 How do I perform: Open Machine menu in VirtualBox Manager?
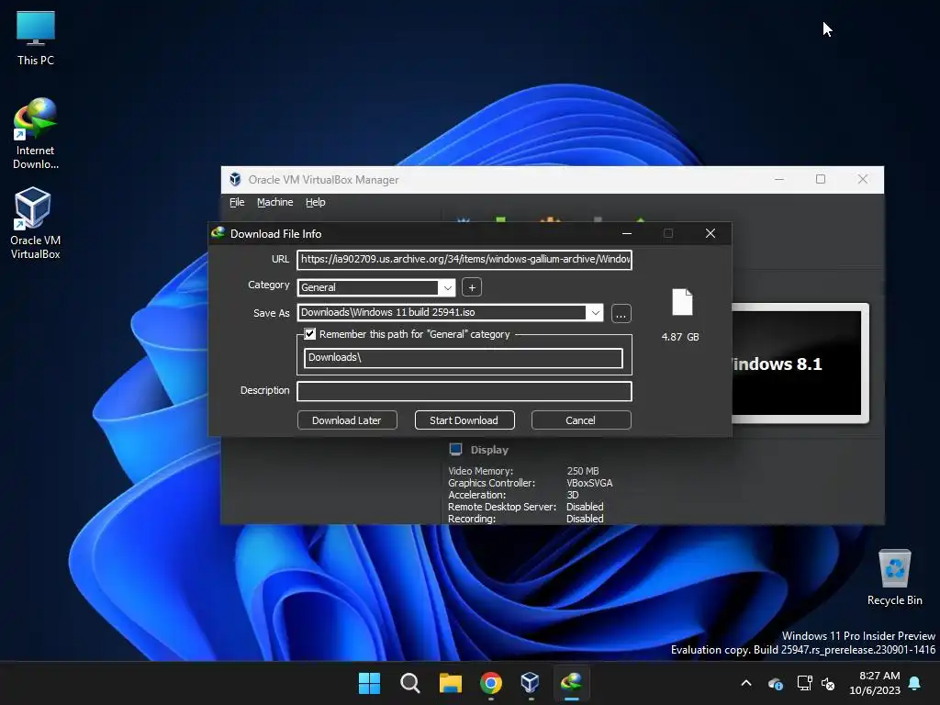click(x=275, y=202)
